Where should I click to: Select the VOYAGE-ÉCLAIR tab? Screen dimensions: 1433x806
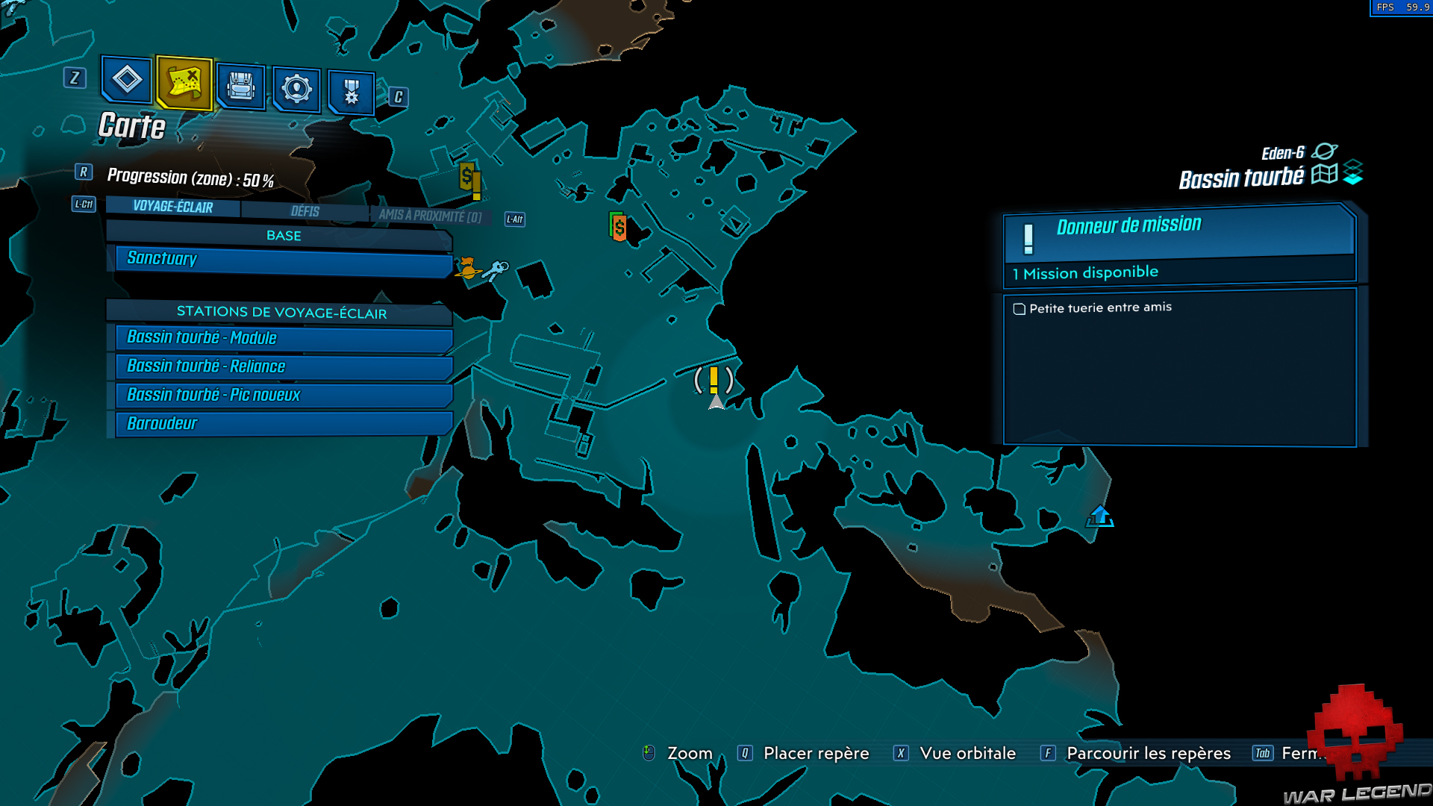pos(172,207)
